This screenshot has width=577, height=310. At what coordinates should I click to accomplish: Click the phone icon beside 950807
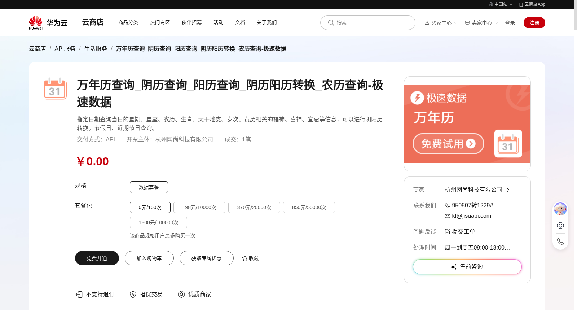pyautogui.click(x=448, y=206)
